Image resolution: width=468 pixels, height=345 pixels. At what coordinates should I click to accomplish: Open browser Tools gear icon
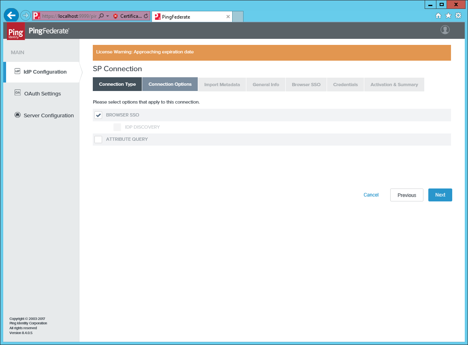pyautogui.click(x=458, y=15)
